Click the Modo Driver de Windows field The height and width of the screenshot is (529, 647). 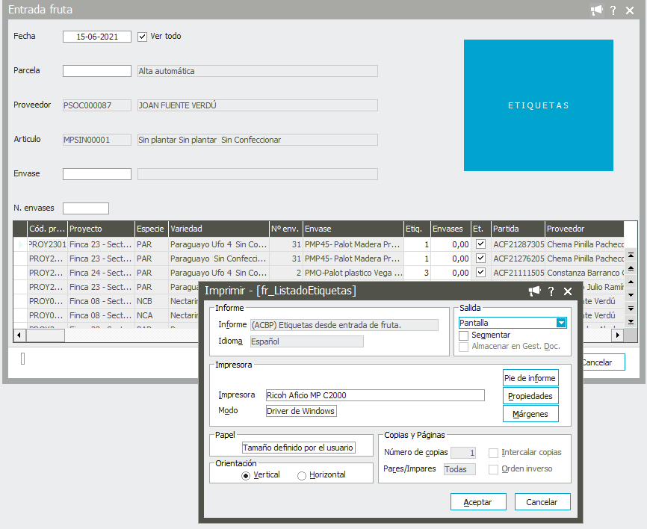point(301,411)
